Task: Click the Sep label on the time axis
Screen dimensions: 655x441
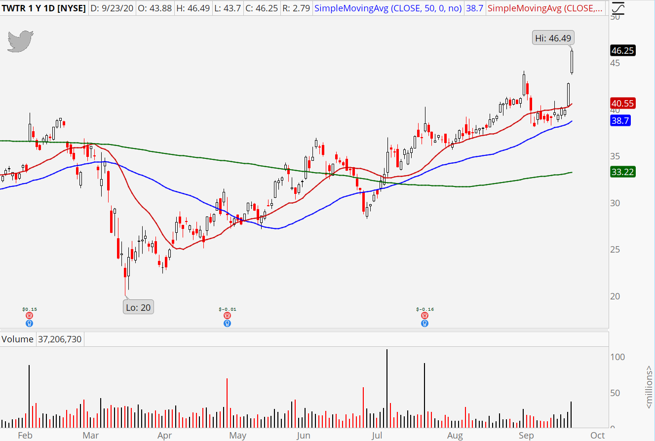Action: click(527, 435)
